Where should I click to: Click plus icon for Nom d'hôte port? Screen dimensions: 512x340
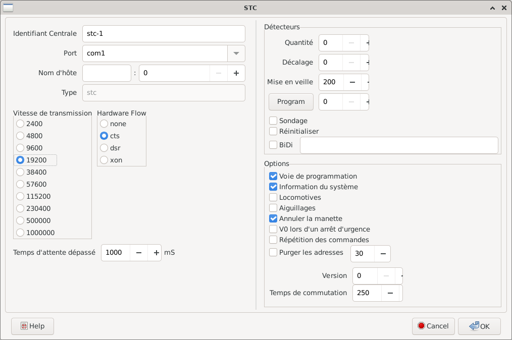pyautogui.click(x=236, y=73)
